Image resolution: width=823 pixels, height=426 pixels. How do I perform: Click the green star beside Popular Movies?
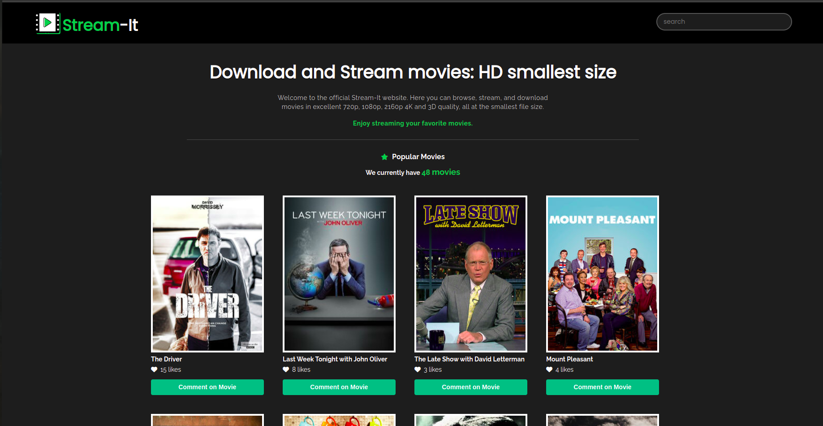point(384,157)
